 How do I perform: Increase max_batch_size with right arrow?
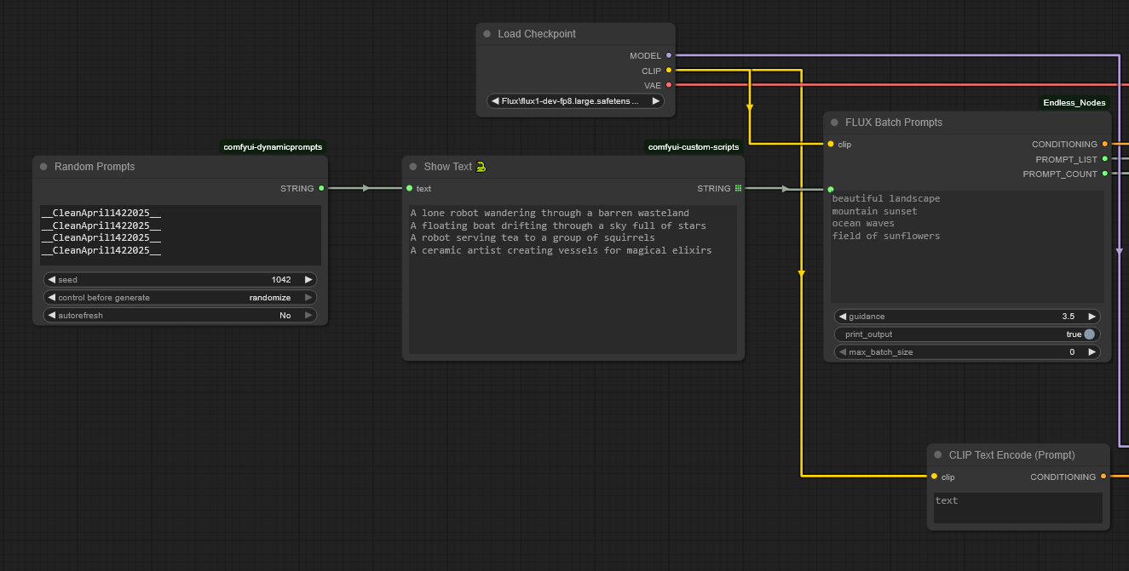click(1092, 352)
